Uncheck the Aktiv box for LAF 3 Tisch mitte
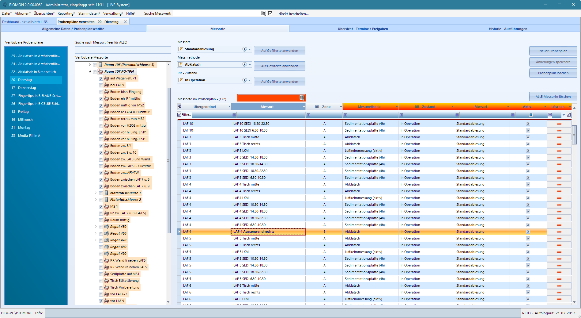Viewport: 581px width, 318px height. [x=528, y=137]
